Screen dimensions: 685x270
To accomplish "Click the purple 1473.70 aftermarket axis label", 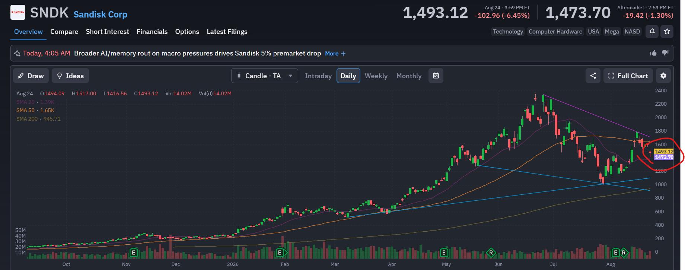I will click(664, 157).
